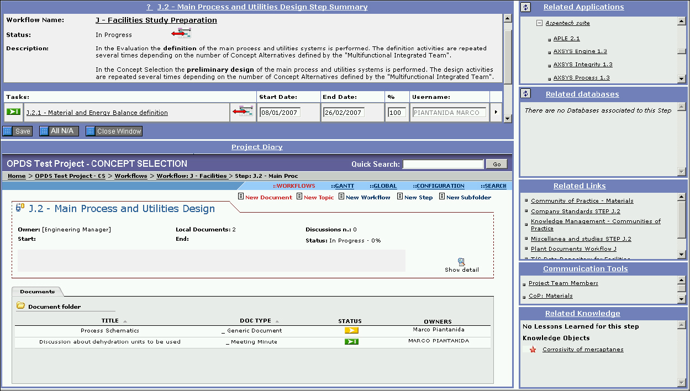Open New Document from the toolbar

click(x=241, y=197)
